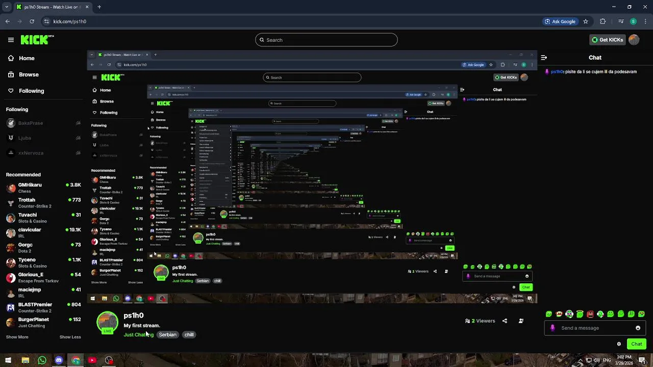Collapse the chat panel with arrow icon
653x367 pixels.
click(544, 58)
